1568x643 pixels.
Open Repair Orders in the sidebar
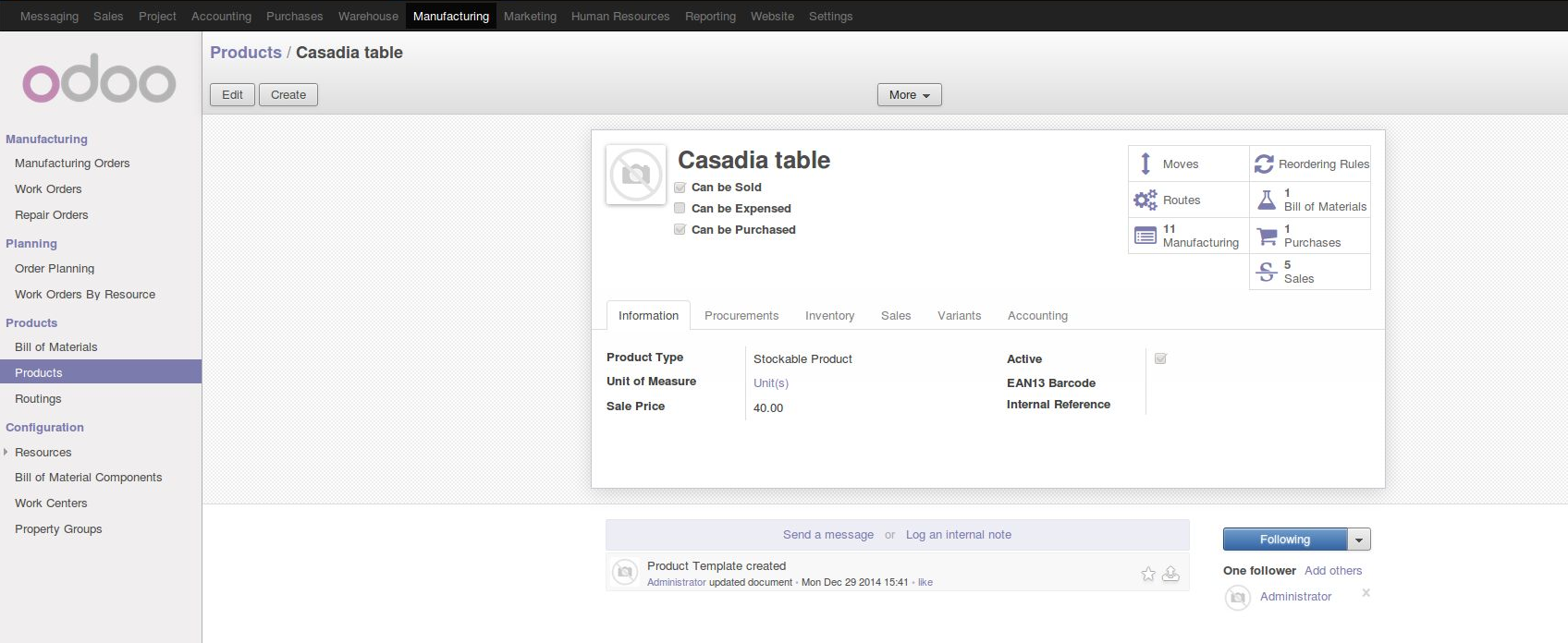click(52, 215)
